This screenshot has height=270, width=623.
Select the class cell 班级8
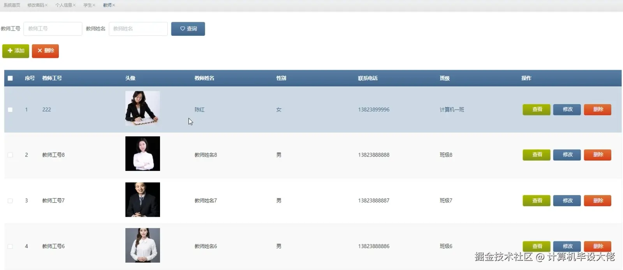446,155
